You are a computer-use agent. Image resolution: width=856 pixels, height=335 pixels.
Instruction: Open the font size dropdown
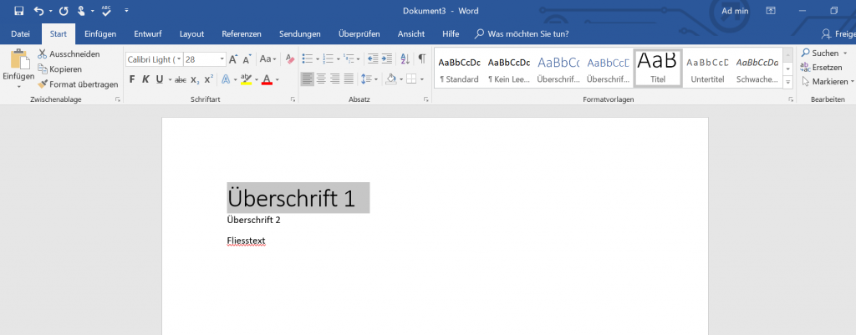(x=222, y=59)
